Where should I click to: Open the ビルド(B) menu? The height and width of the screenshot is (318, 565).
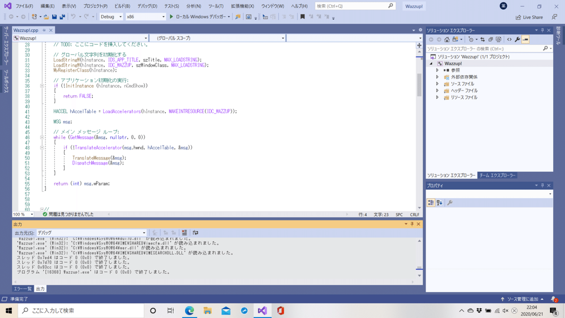pos(122,6)
